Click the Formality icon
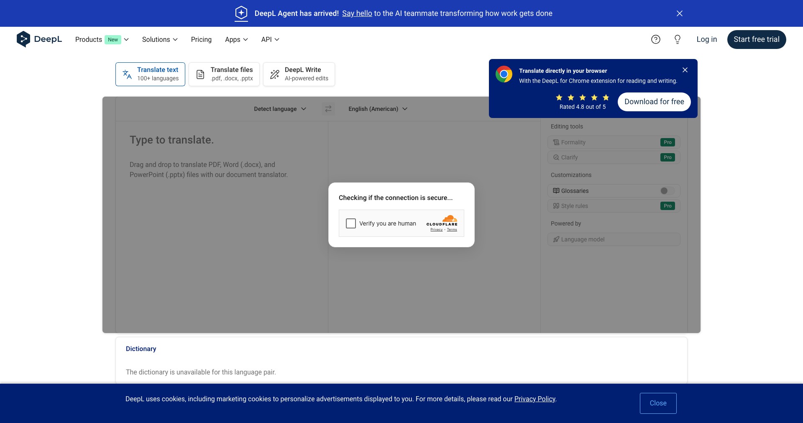Viewport: 803px width, 423px height. click(556, 142)
